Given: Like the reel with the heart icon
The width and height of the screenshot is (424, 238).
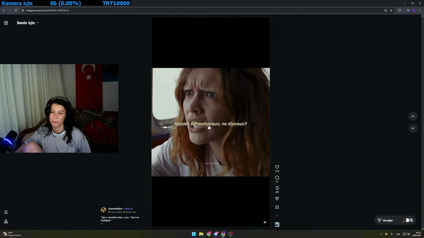Looking at the screenshot, I should coord(277,167).
